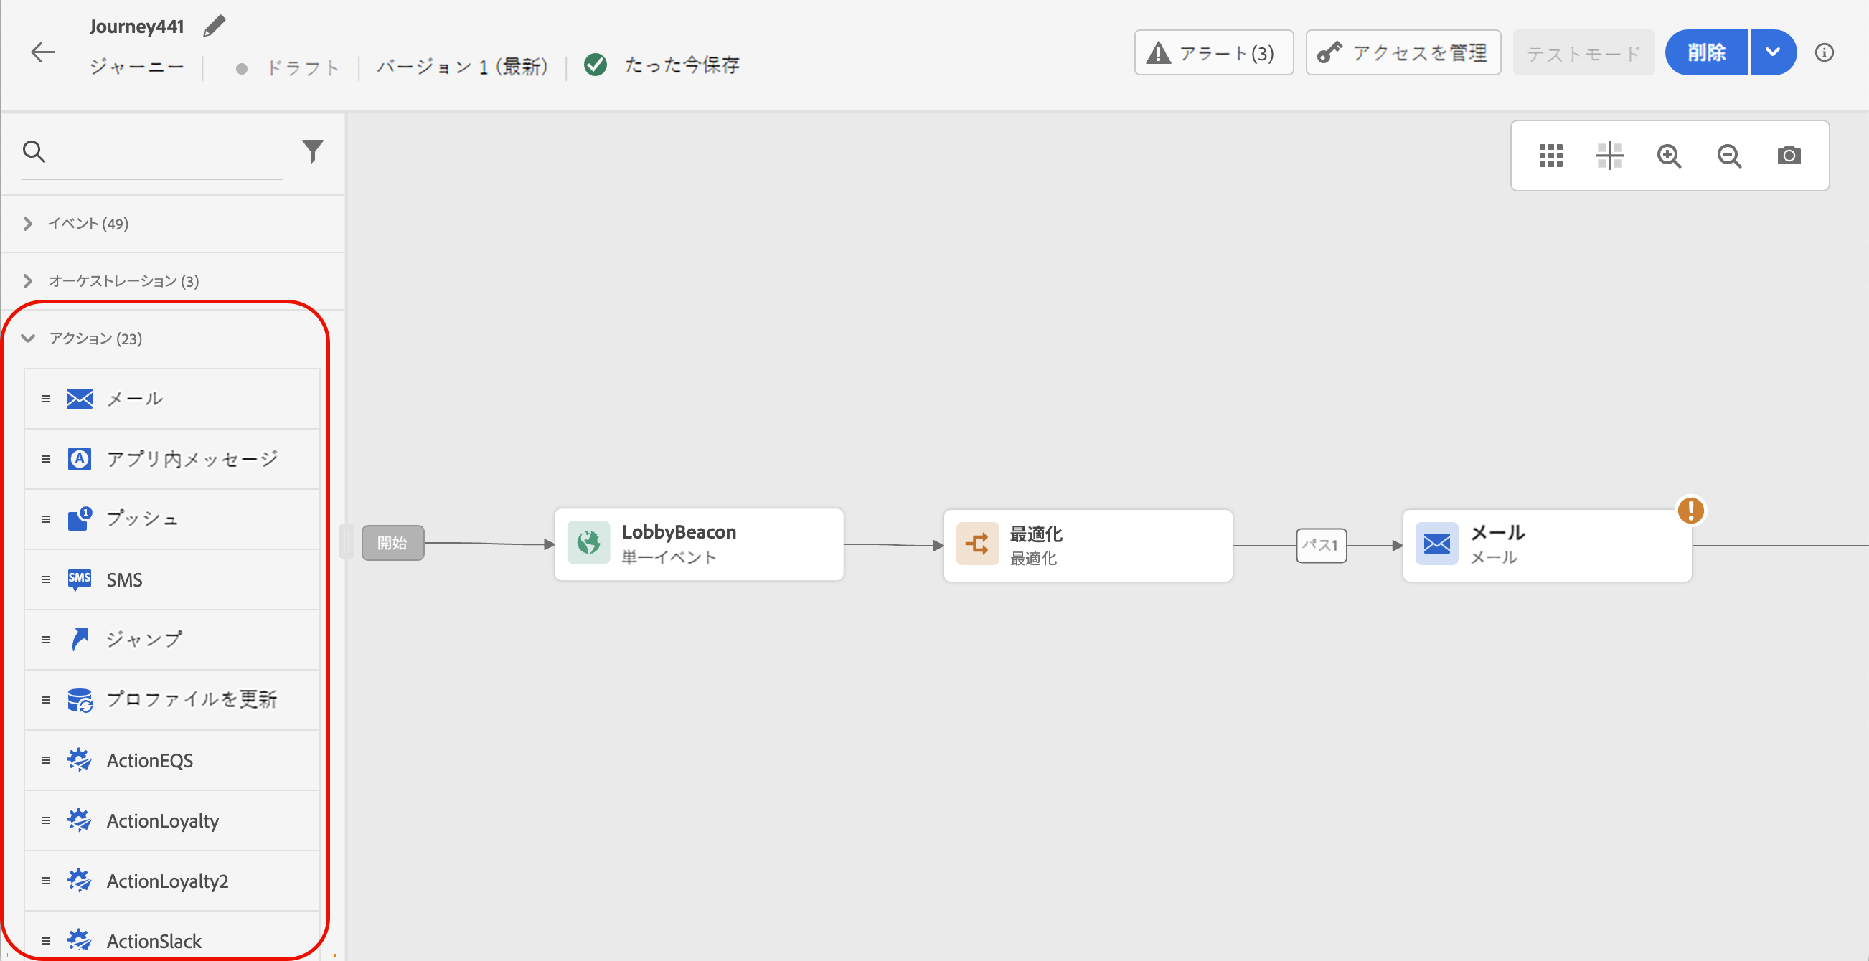Click the アラート (3) button
Image resolution: width=1869 pixels, height=961 pixels.
[x=1213, y=53]
